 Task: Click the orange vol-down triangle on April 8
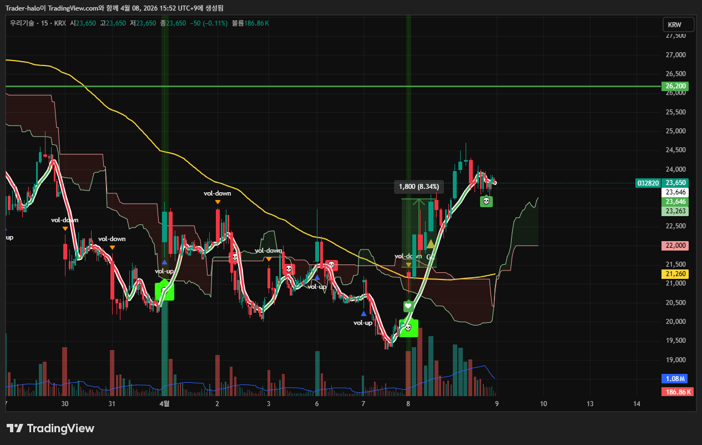408,264
